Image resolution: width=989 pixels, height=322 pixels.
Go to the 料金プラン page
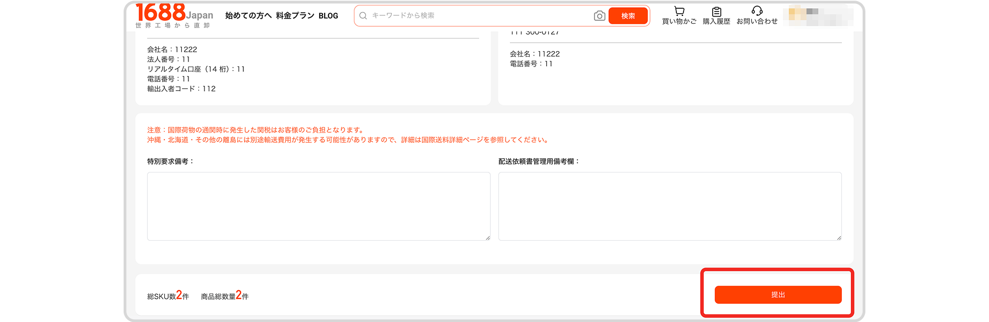tap(295, 16)
